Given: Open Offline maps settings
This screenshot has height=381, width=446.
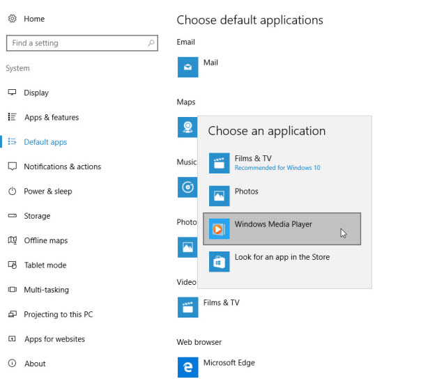Looking at the screenshot, I should [x=46, y=240].
